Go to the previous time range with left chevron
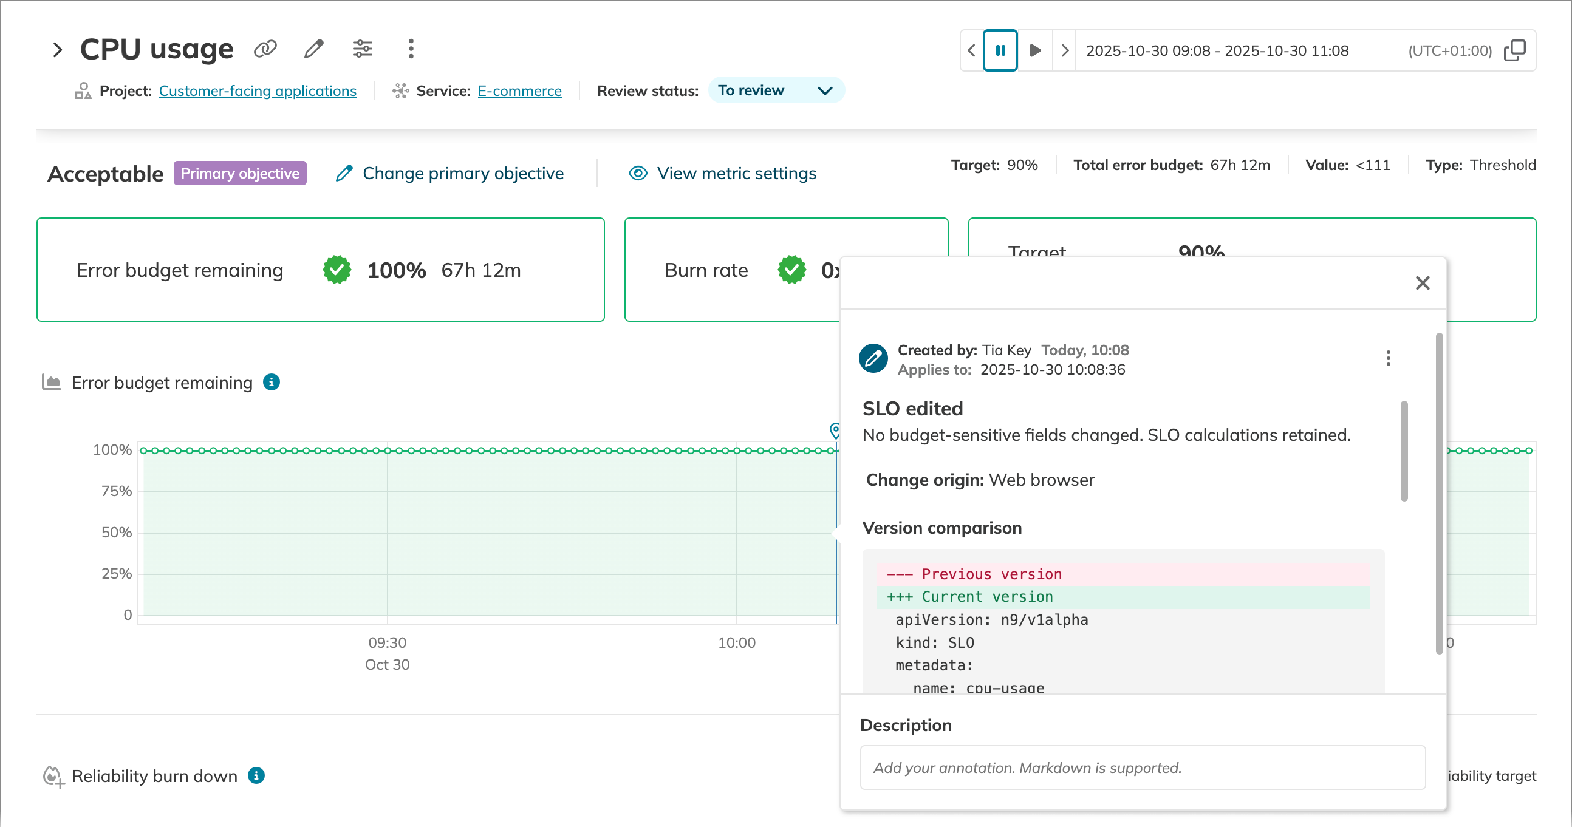The height and width of the screenshot is (827, 1572). 971,50
